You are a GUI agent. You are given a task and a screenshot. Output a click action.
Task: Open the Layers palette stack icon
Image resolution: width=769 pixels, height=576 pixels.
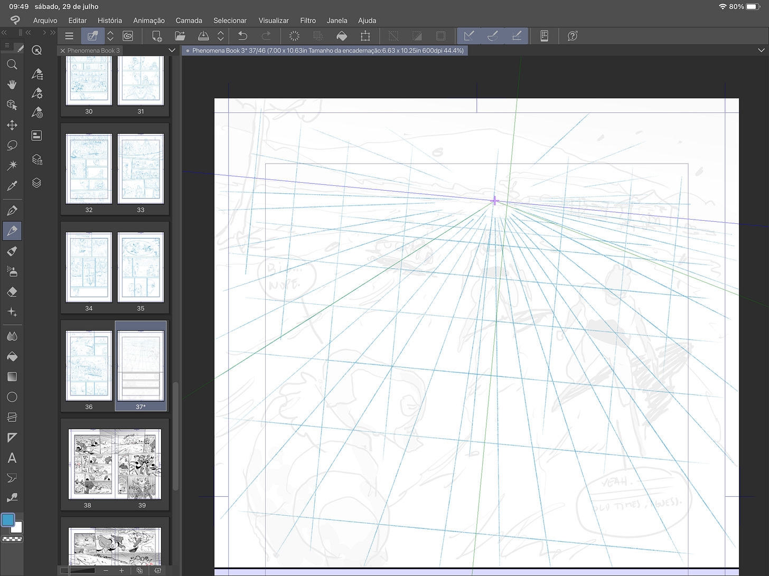36,183
